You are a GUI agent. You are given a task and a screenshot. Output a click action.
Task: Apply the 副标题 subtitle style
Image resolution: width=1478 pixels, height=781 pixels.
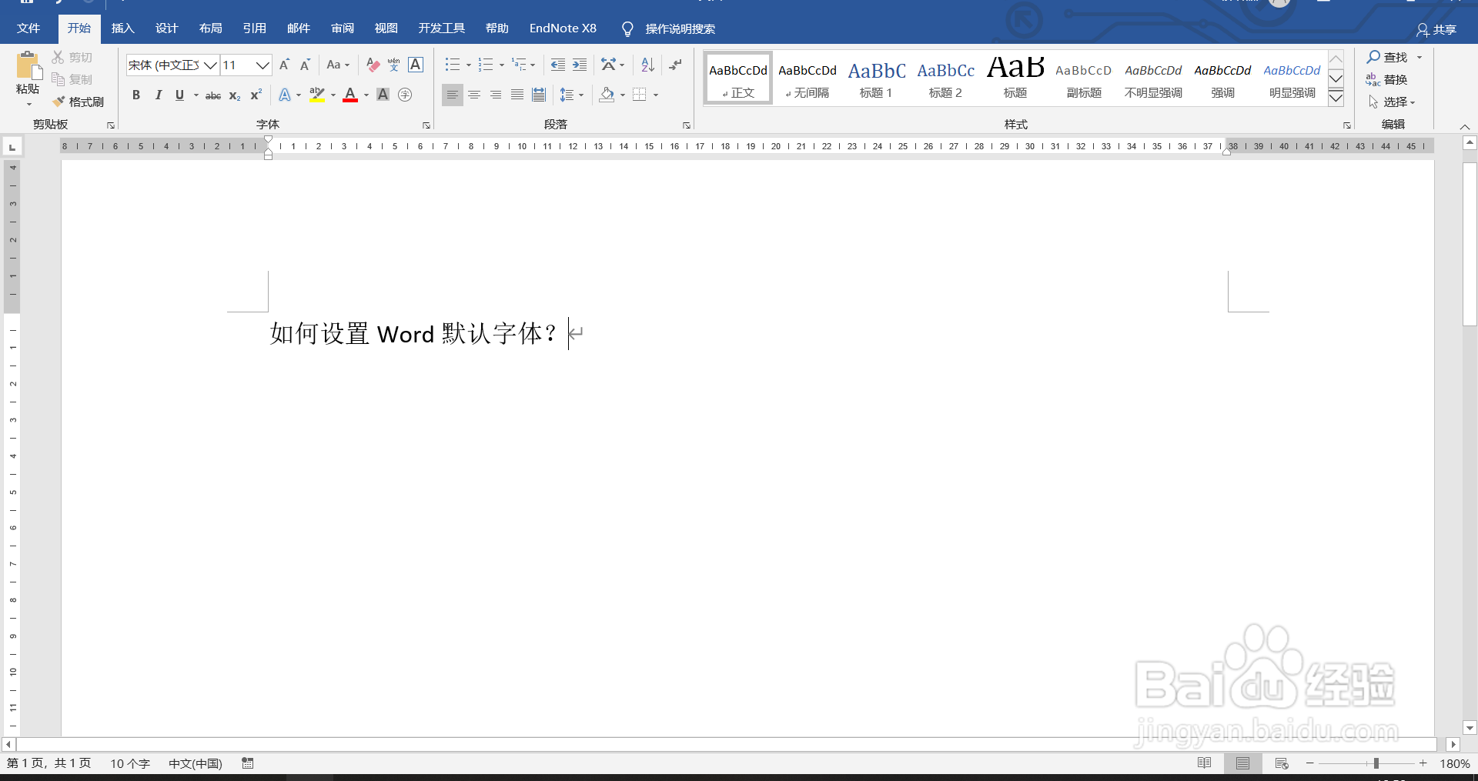[x=1084, y=78]
